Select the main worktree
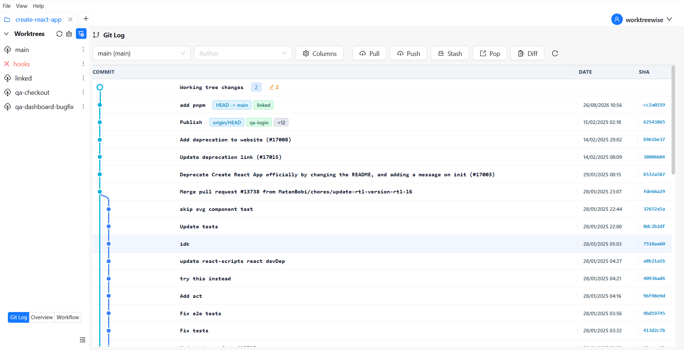 tap(22, 50)
